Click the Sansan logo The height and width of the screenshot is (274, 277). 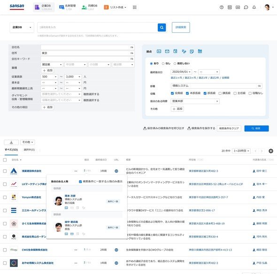point(17,7)
